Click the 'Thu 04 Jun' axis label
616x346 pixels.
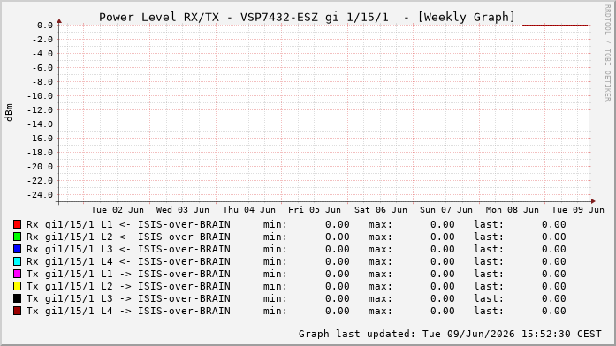tap(249, 210)
